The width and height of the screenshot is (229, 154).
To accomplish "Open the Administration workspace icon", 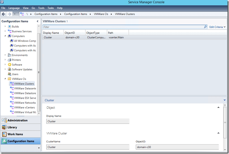I will point(4,121).
